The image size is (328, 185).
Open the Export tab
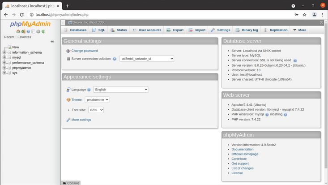(x=175, y=30)
